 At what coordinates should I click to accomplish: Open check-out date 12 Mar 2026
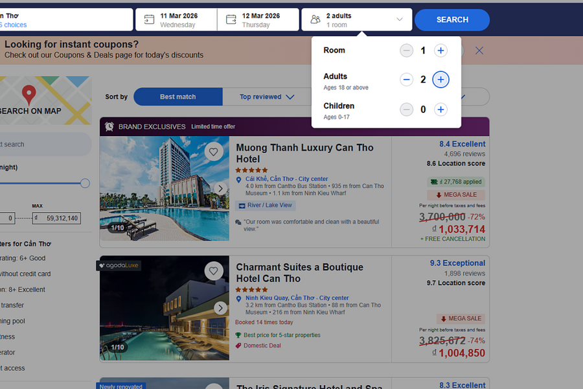tap(258, 19)
